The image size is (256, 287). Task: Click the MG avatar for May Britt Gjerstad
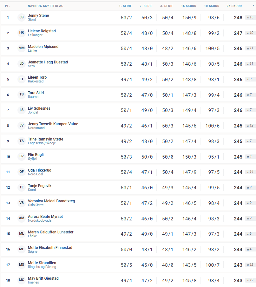(x=22, y=281)
